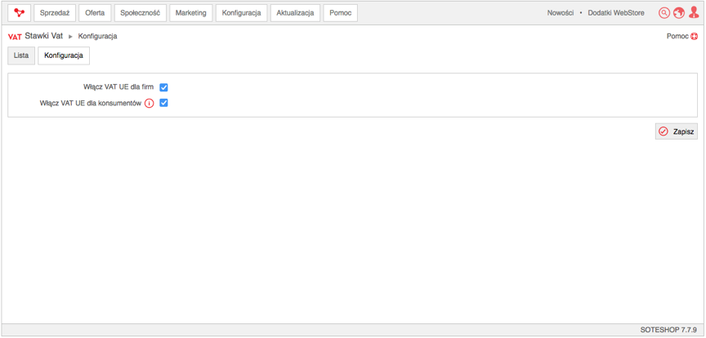Click the info icon beside konsumentów label

(x=149, y=103)
